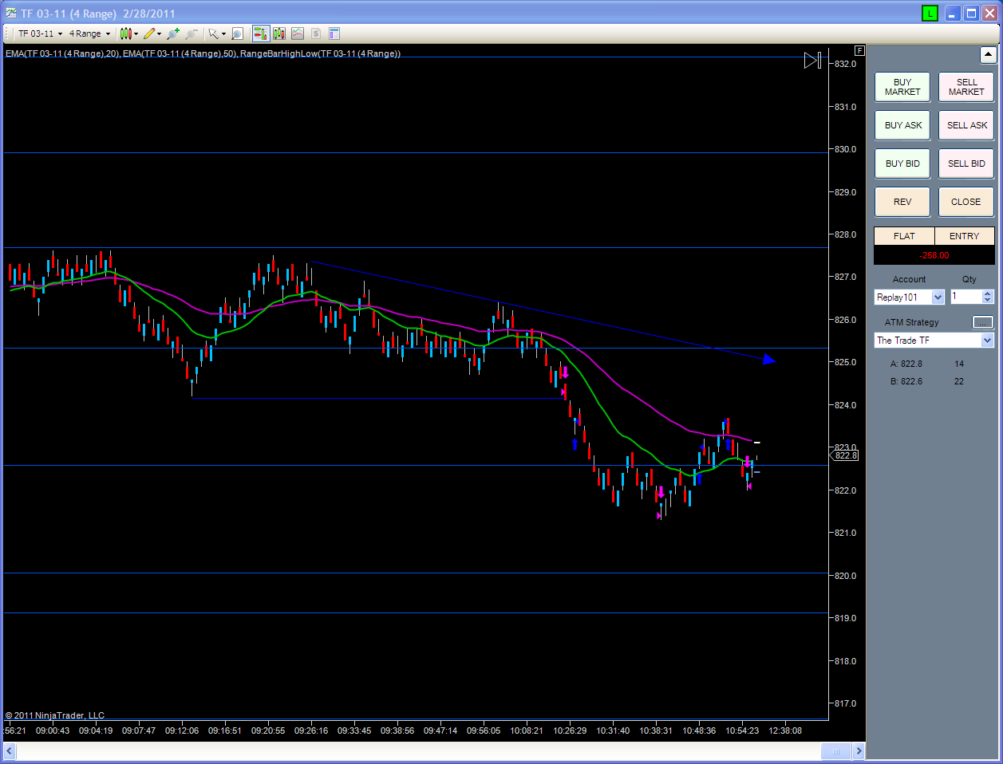The image size is (1003, 764).
Task: Click the SELL MARKET button
Action: (966, 87)
